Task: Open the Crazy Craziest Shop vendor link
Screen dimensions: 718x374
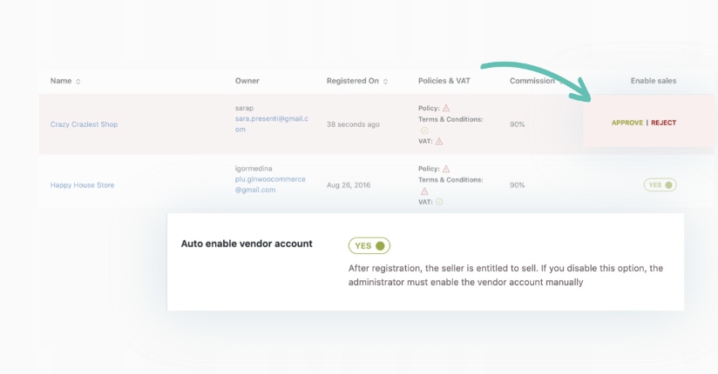Action: point(84,124)
